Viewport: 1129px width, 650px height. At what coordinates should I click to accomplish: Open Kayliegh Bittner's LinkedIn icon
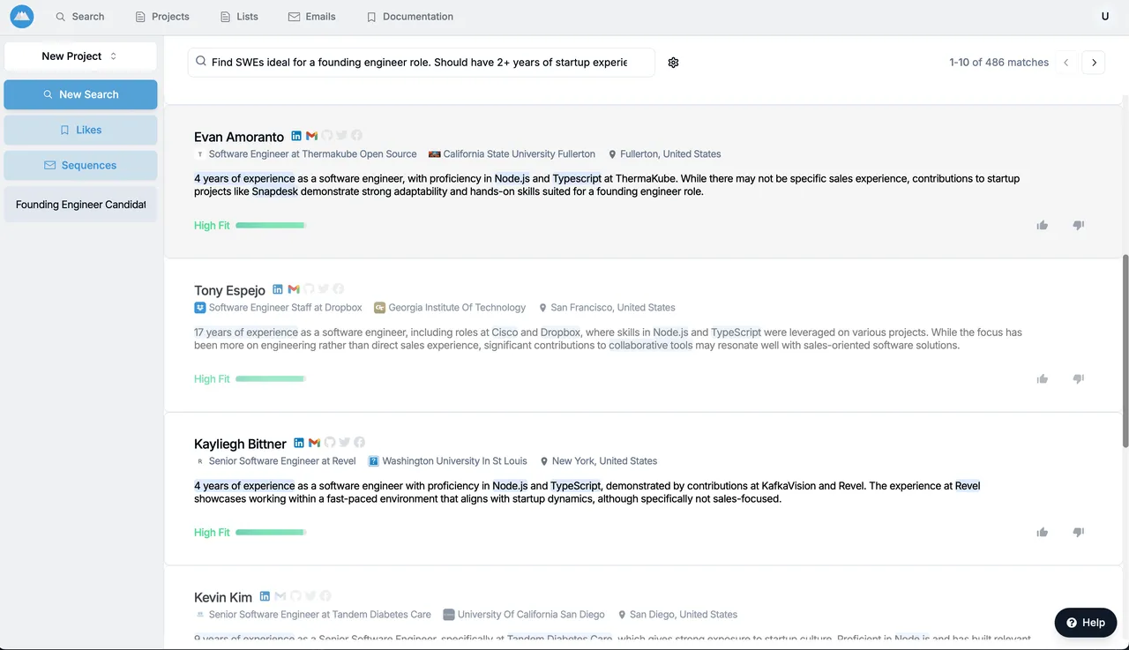tap(299, 443)
